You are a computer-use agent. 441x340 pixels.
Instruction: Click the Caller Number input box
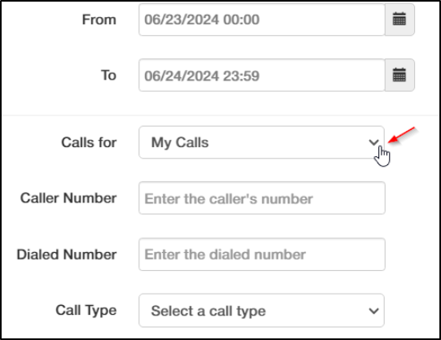(x=262, y=198)
